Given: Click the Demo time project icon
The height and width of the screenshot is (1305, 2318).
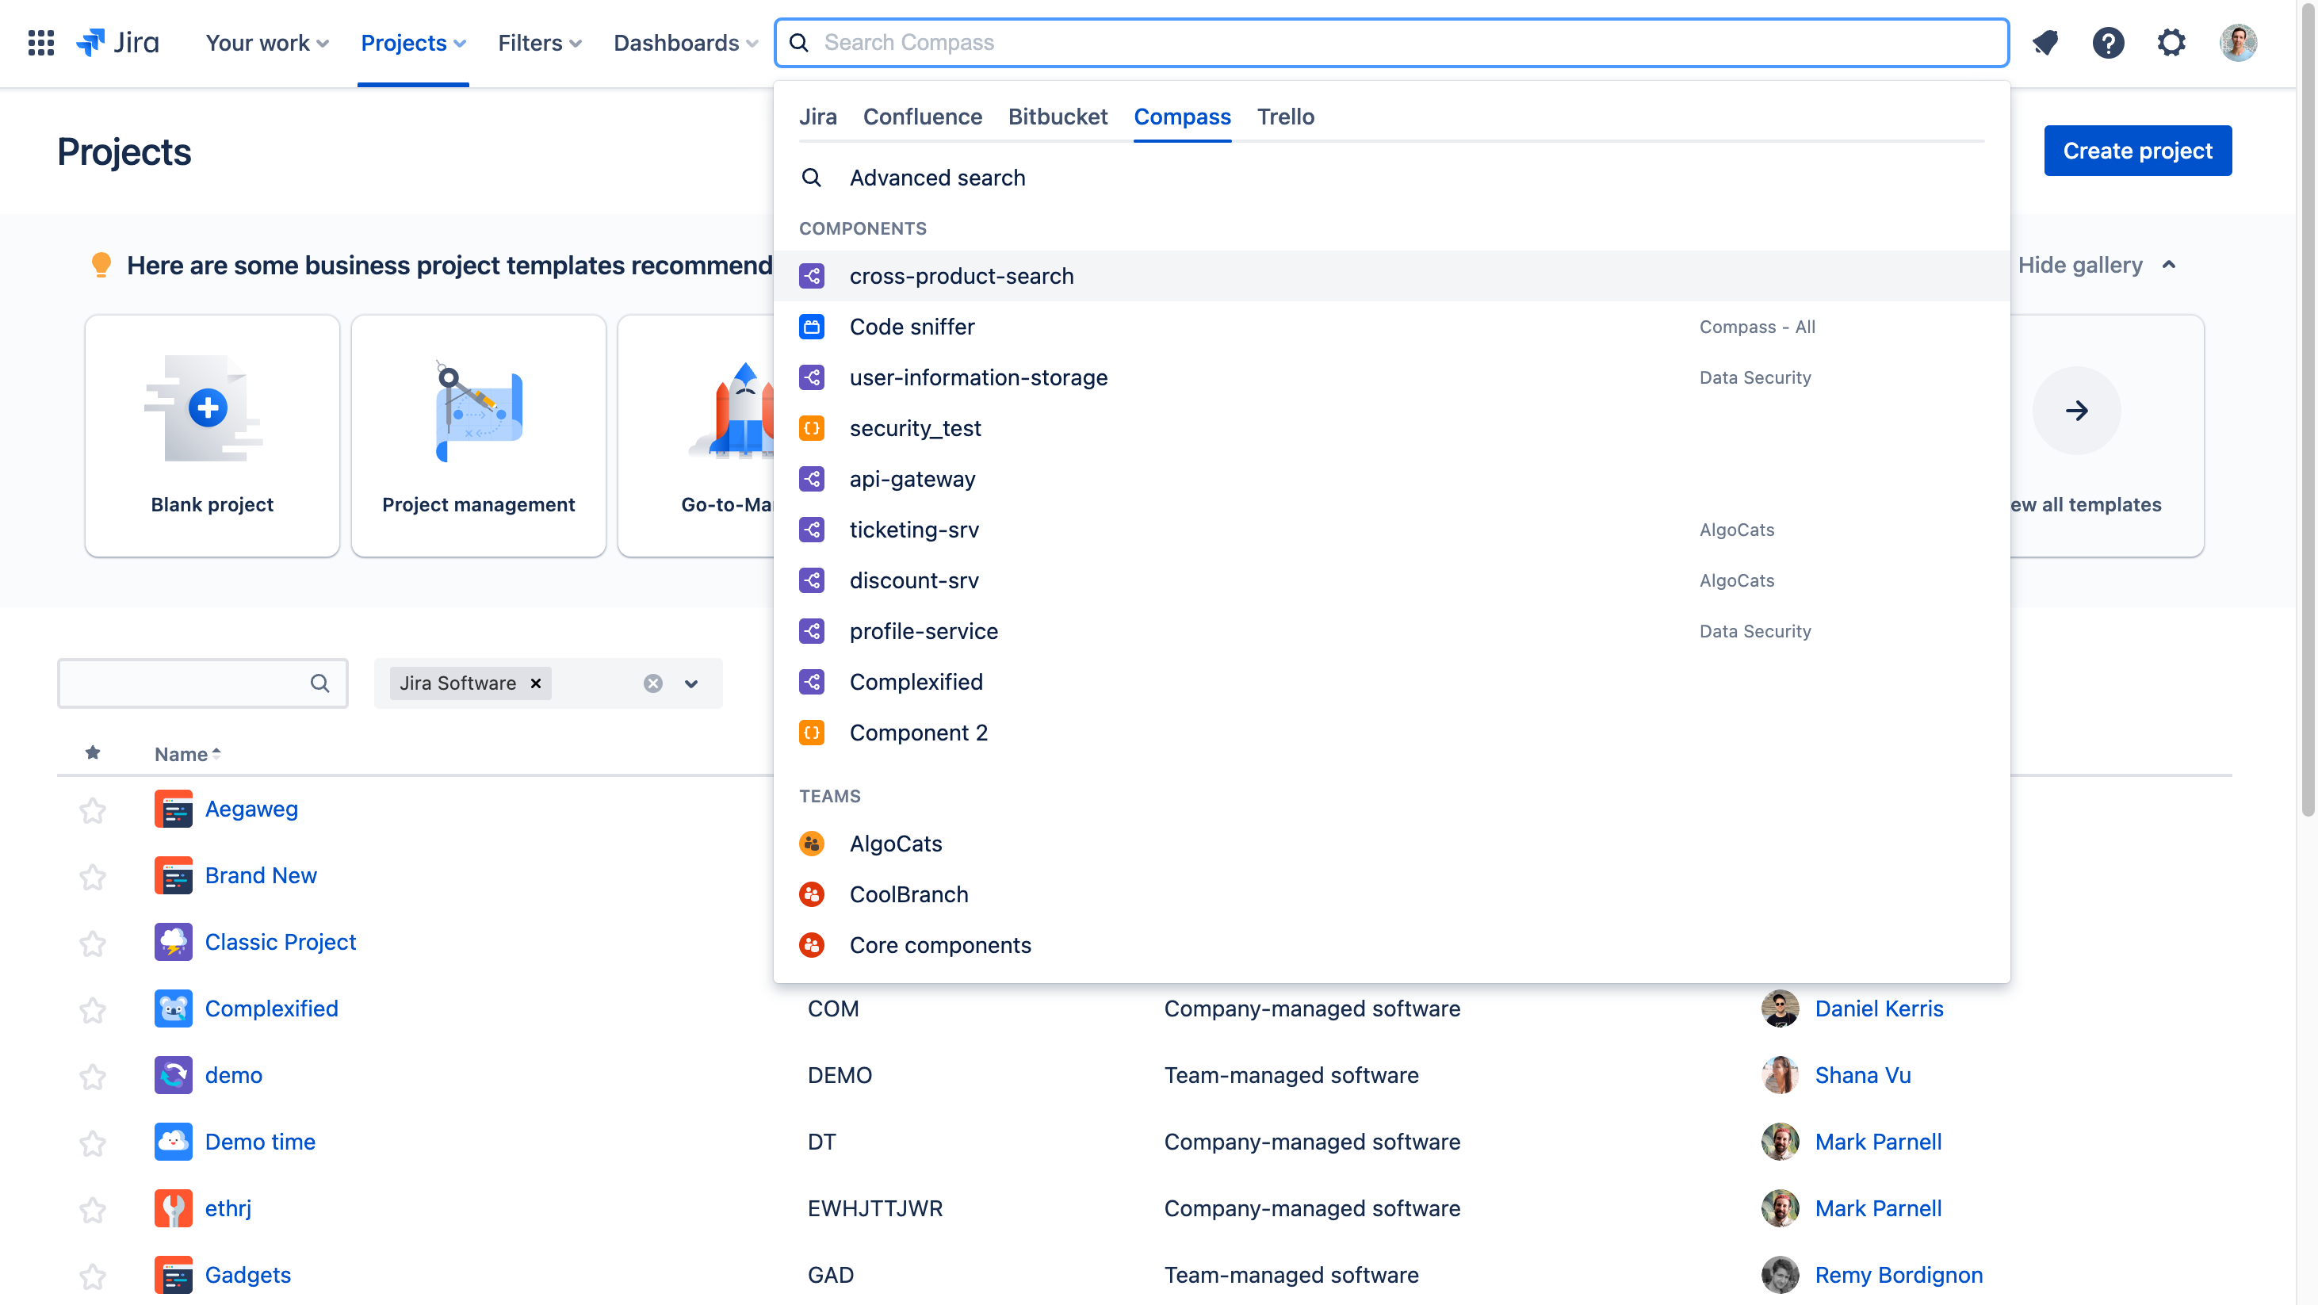Looking at the screenshot, I should click(x=173, y=1142).
